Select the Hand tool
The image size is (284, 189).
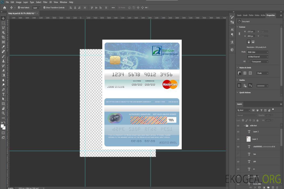[3, 108]
